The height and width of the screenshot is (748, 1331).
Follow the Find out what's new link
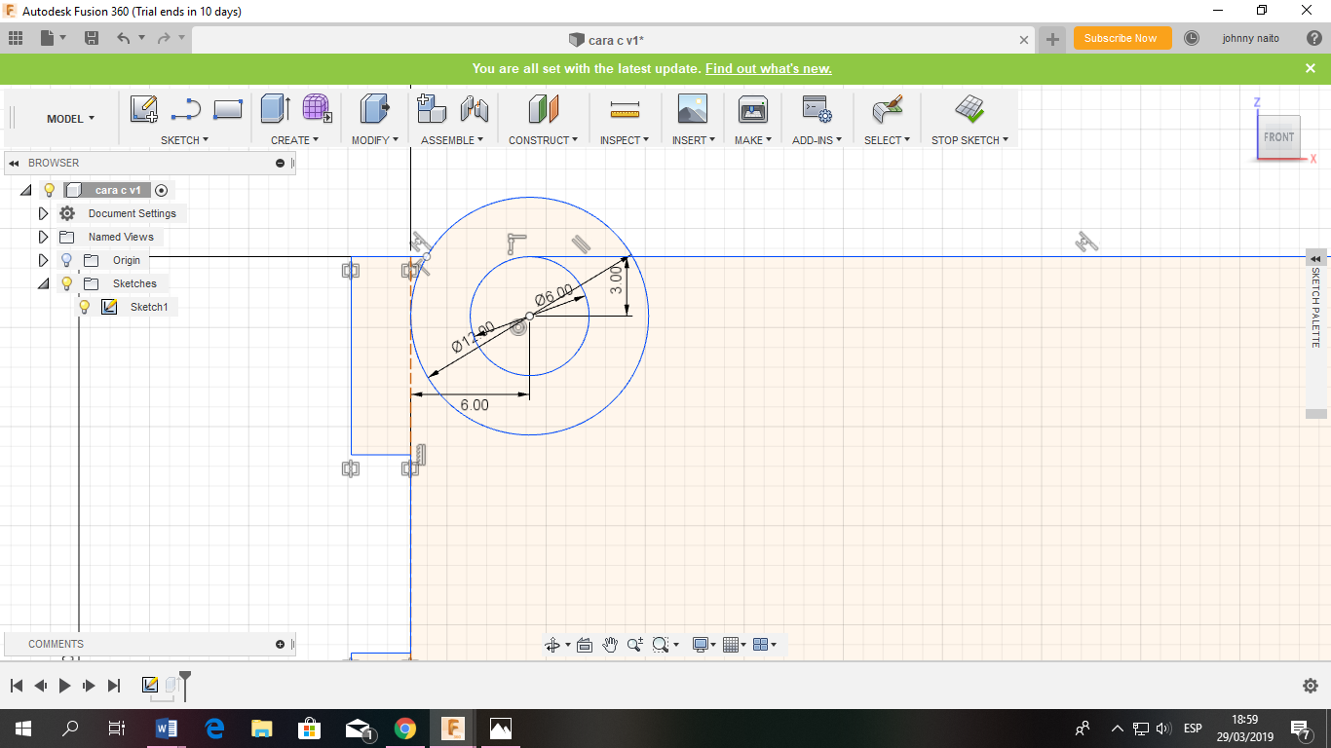click(x=768, y=68)
